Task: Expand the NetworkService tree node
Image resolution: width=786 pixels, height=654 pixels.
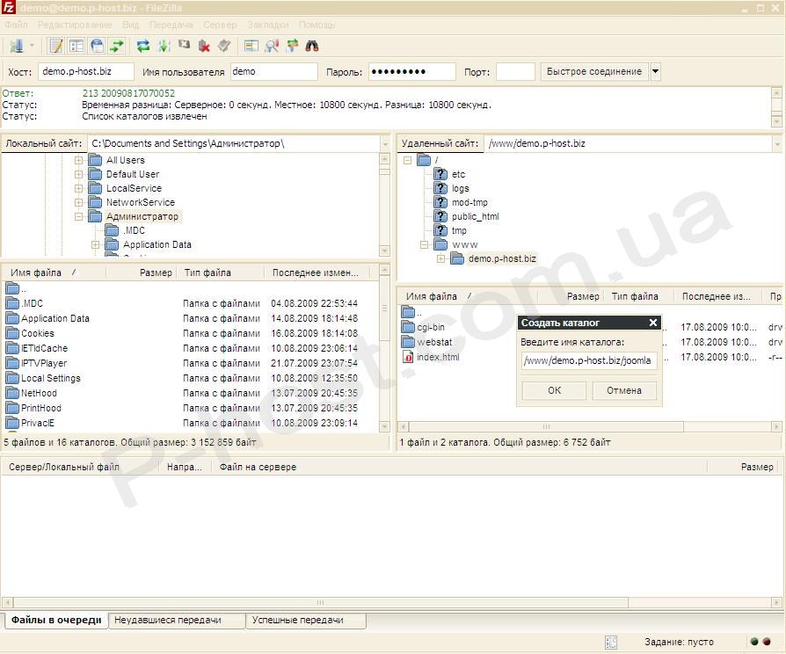Action: pos(79,202)
